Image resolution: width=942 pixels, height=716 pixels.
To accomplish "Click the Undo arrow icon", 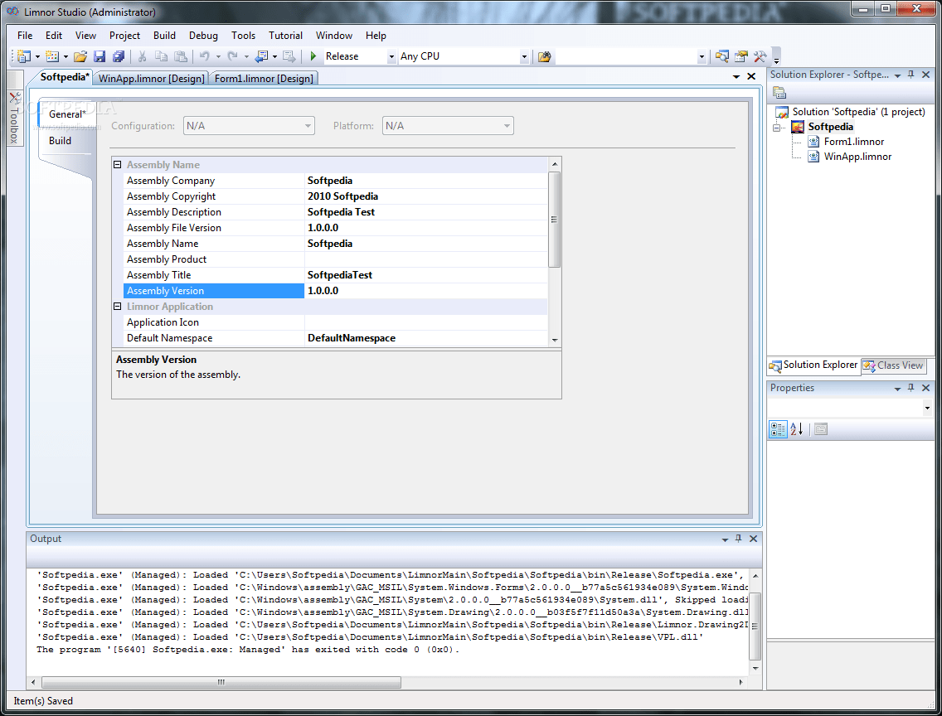I will [204, 56].
